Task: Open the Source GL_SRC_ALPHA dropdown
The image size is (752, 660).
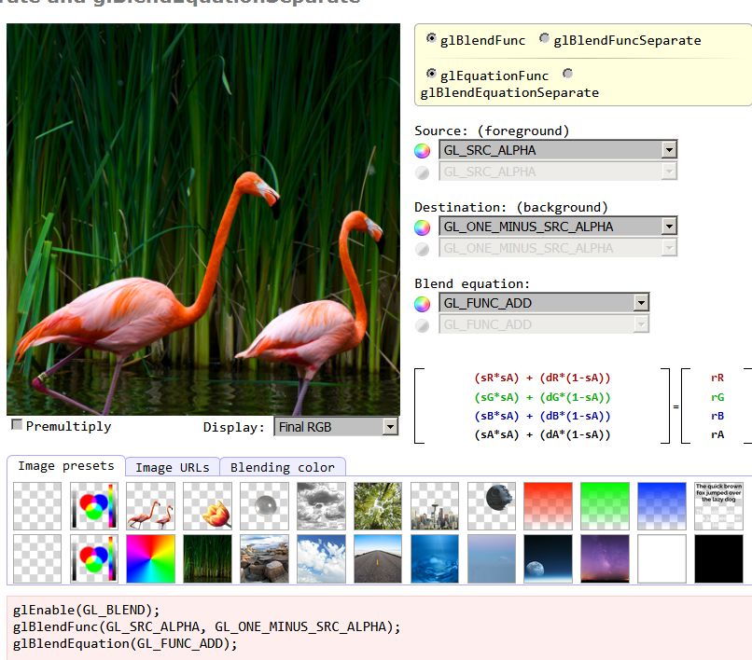Action: pos(558,150)
